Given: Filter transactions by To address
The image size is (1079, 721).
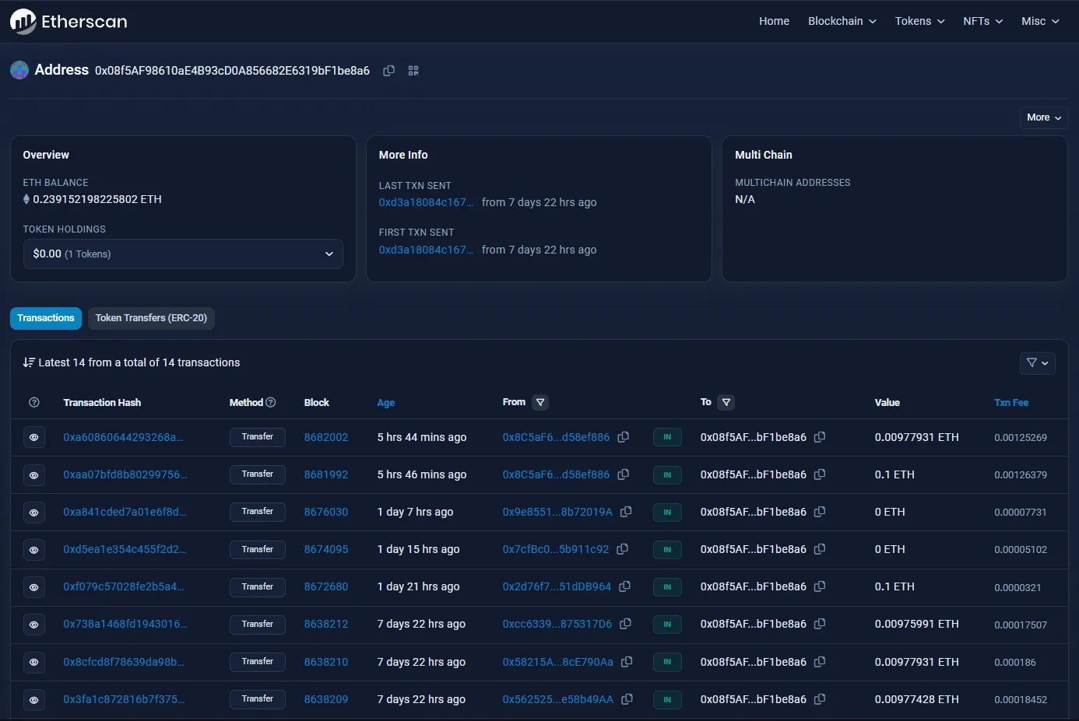Looking at the screenshot, I should click(x=726, y=402).
